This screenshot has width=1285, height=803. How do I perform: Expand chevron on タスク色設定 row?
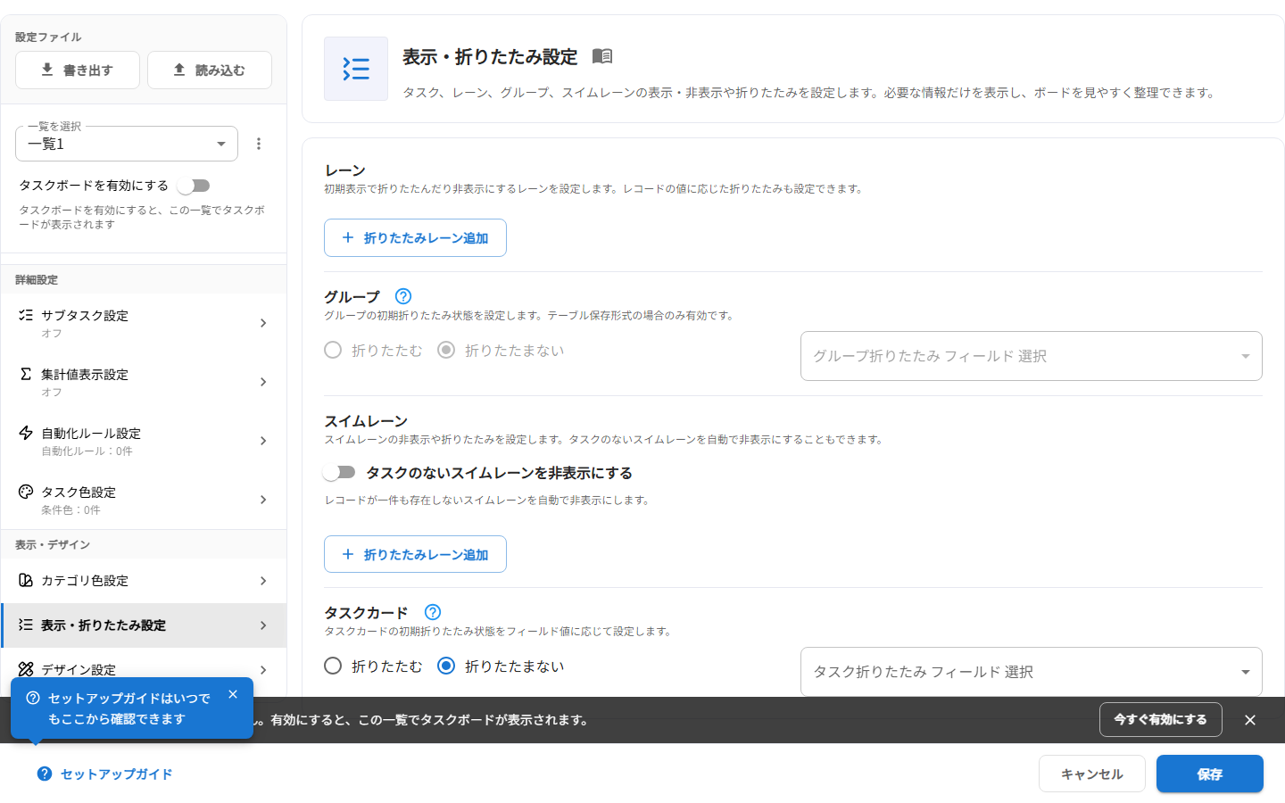(263, 500)
